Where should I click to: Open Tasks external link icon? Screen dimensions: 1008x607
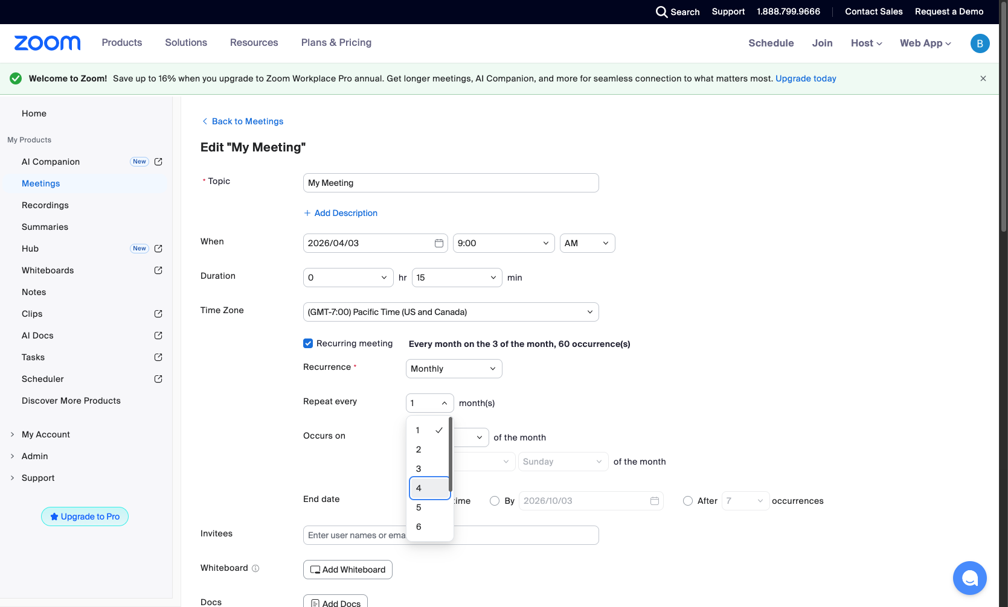pyautogui.click(x=158, y=357)
